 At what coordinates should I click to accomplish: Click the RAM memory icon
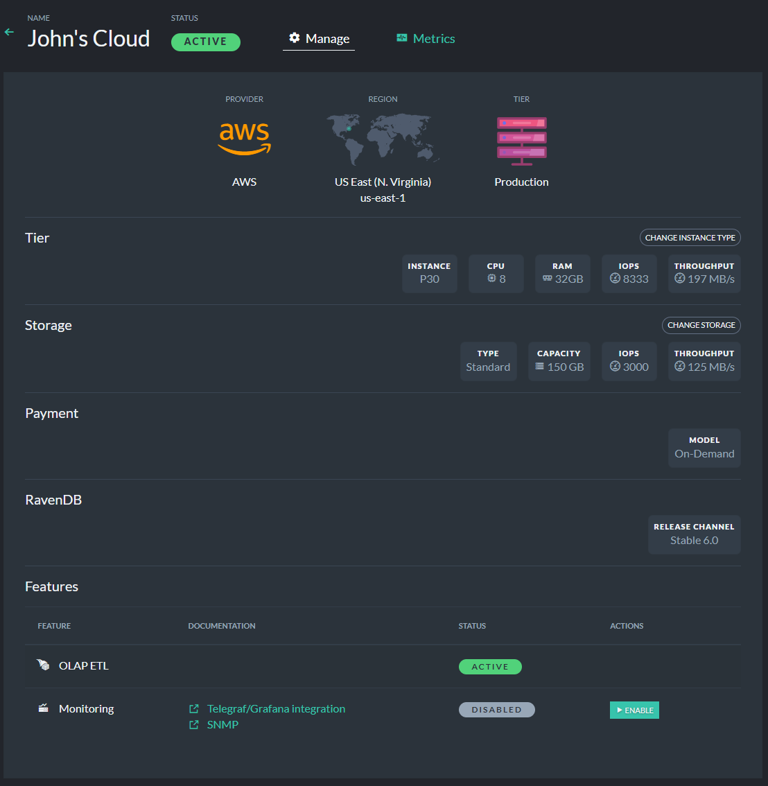click(548, 278)
